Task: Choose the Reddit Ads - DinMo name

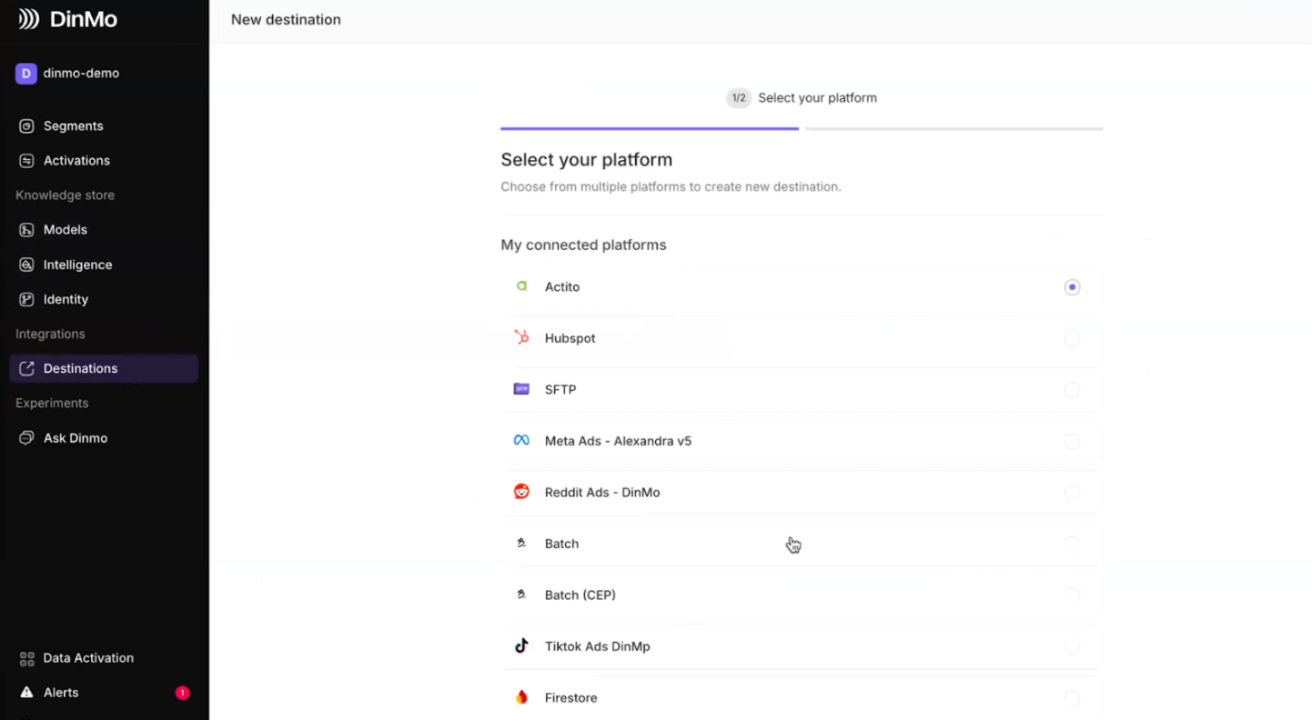Action: coord(602,493)
